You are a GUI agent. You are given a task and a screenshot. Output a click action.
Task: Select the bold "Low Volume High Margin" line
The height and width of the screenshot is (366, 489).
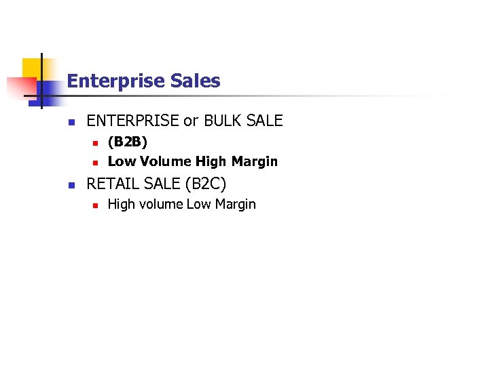click(193, 161)
